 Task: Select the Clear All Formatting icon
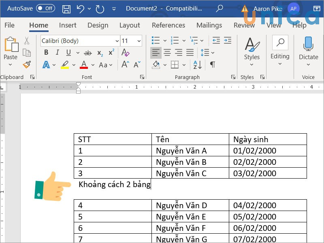(126, 53)
